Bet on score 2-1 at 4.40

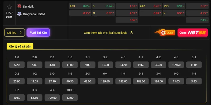[52, 65]
